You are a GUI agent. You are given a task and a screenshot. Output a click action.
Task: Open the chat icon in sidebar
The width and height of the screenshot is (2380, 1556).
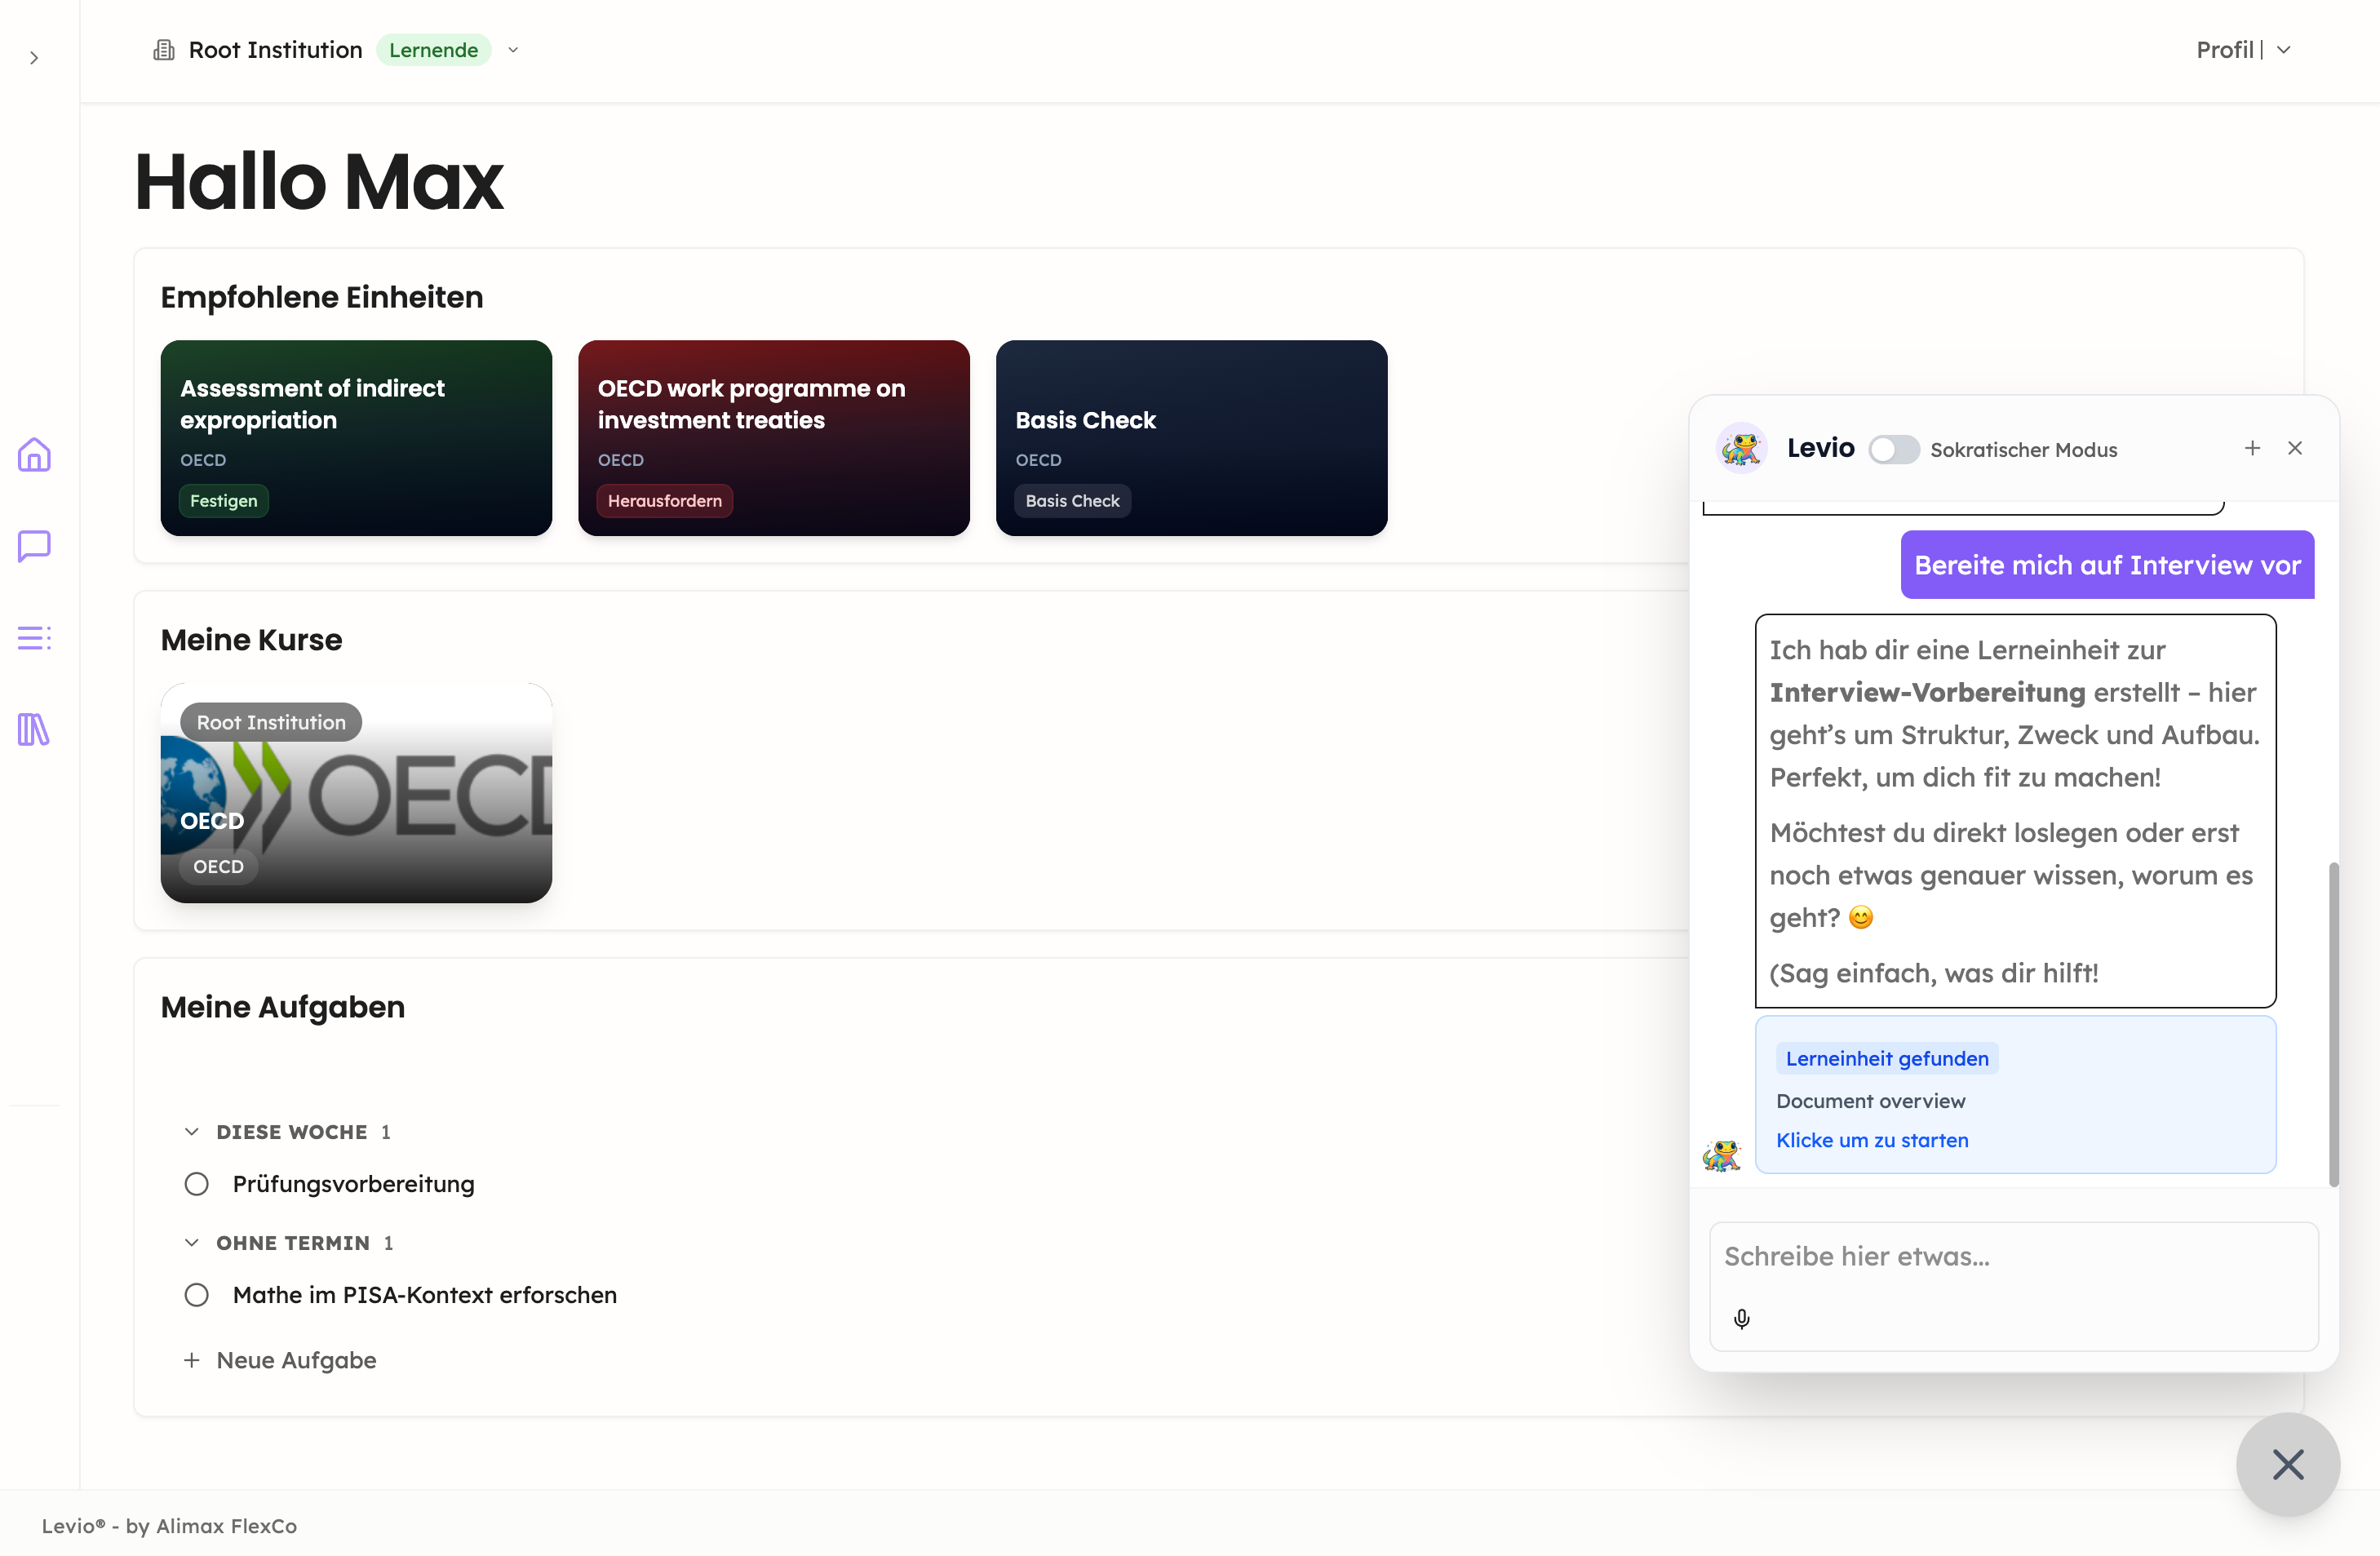point(34,546)
